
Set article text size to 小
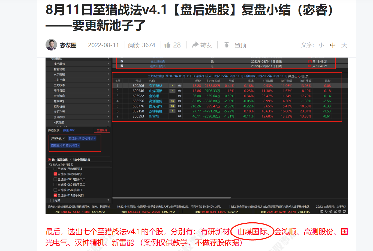tap(321, 45)
